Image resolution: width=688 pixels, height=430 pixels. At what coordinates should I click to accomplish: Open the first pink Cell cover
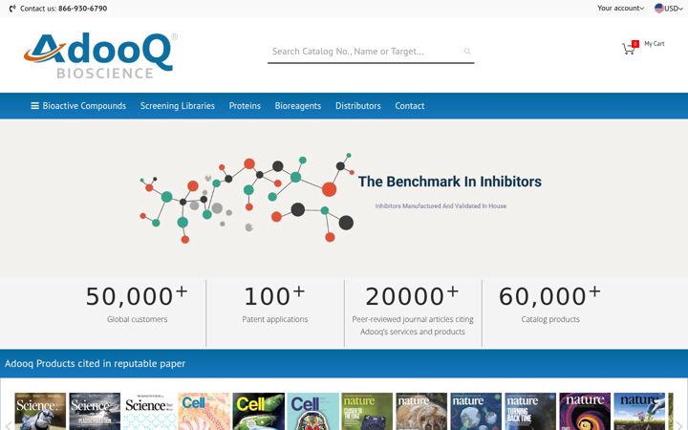pos(204,411)
